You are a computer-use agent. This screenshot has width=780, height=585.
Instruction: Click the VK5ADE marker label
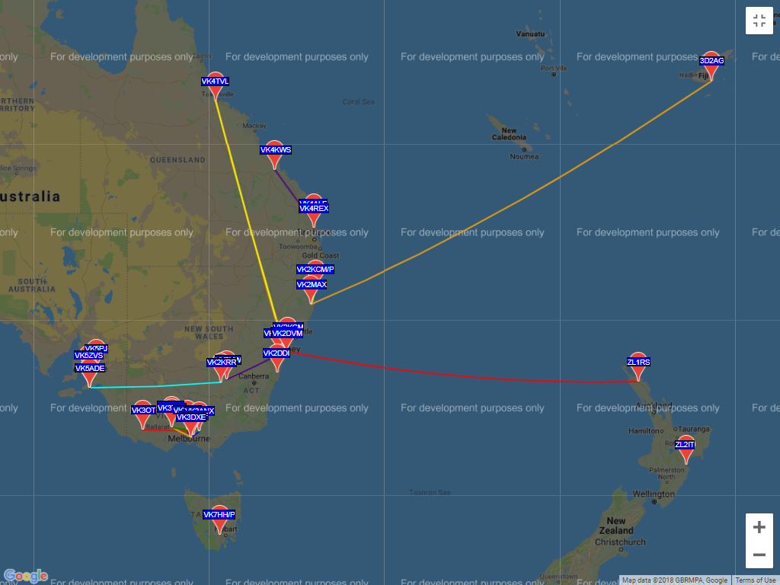tap(90, 369)
